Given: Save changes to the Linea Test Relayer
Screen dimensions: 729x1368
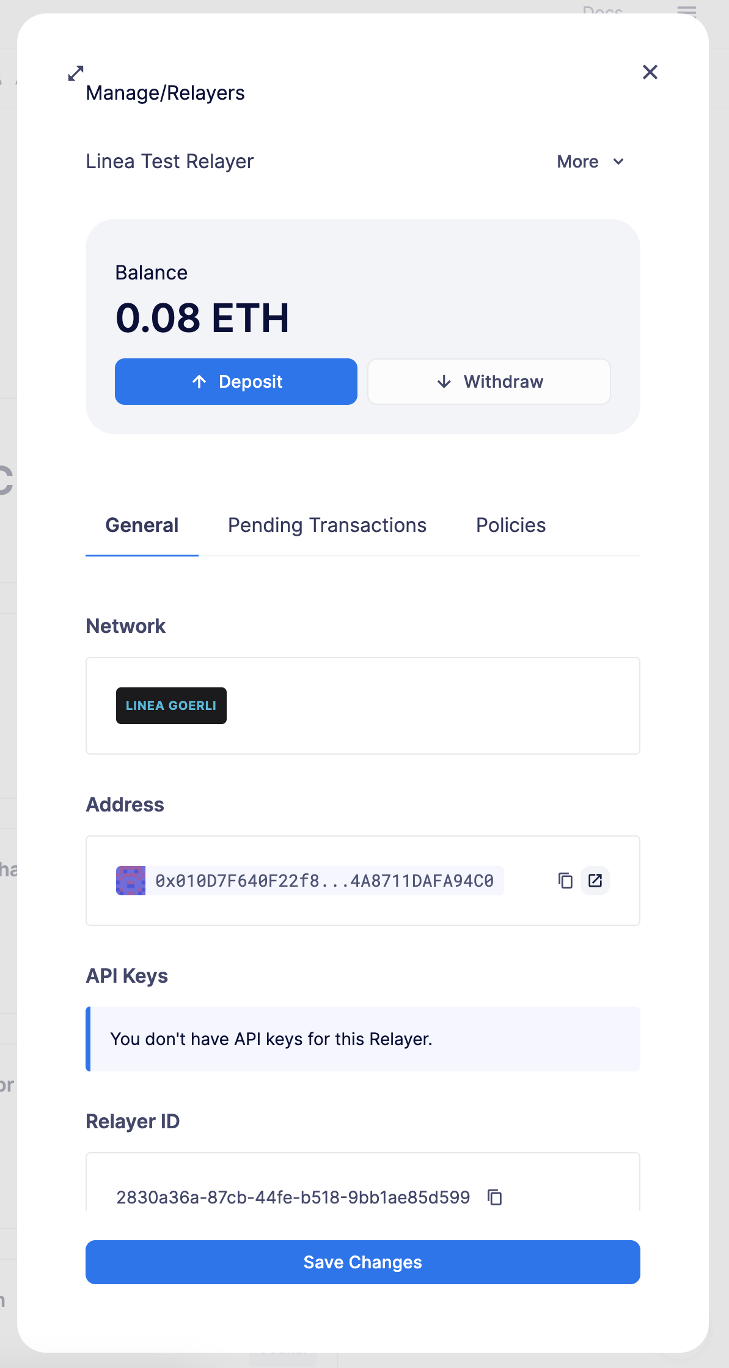Looking at the screenshot, I should tap(363, 1262).
